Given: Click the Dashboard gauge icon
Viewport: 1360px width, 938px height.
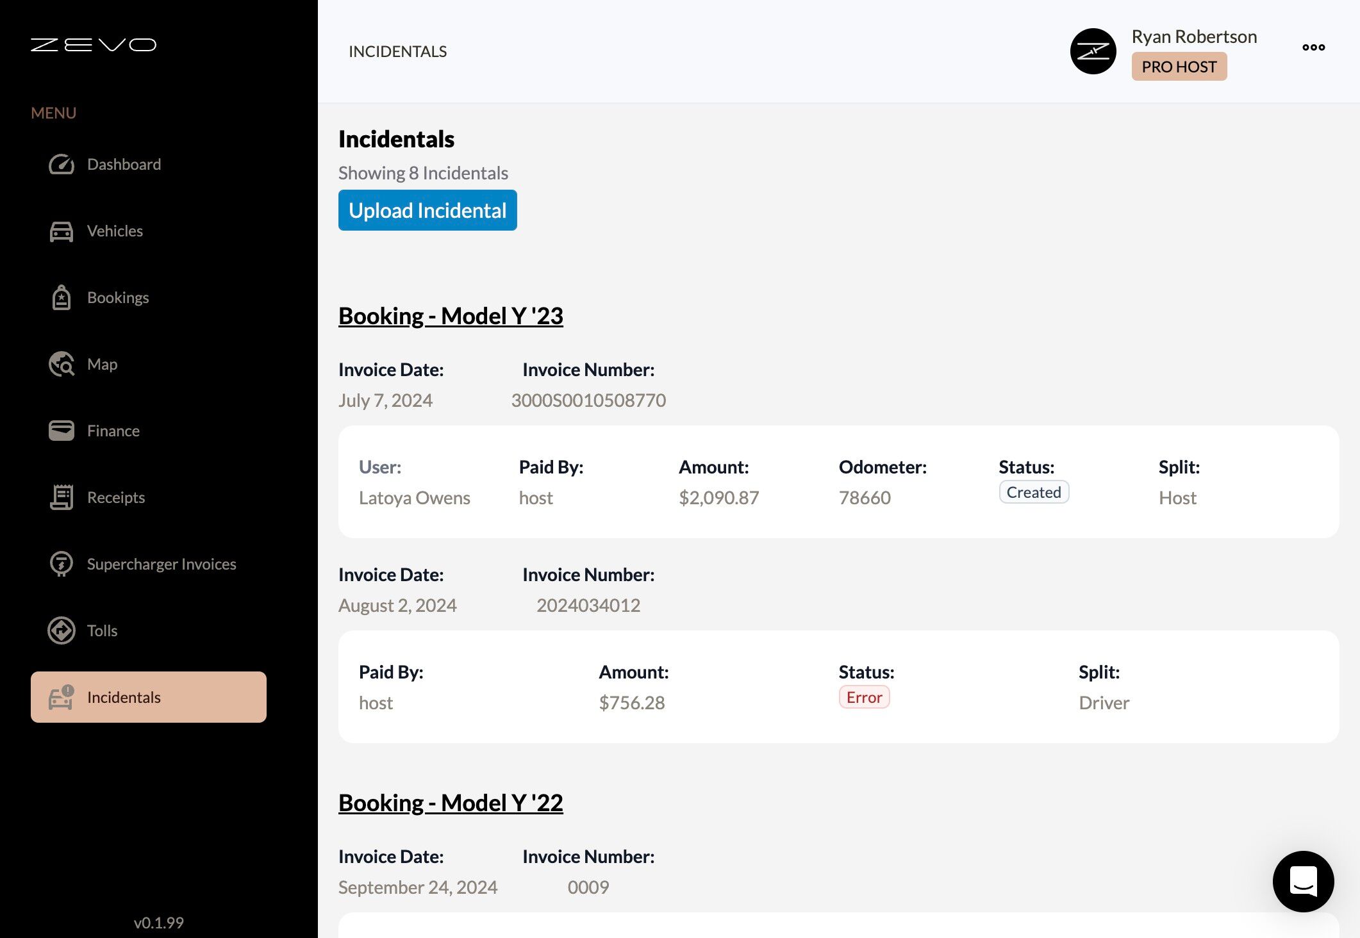Looking at the screenshot, I should click(62, 165).
